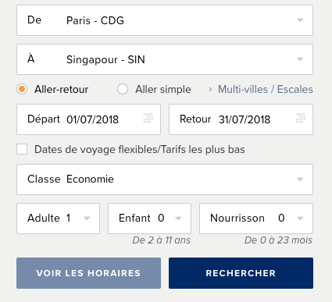Viewport: 332px width, 302px height.
Task: Click the Aller-retour label text
Action: click(x=61, y=90)
